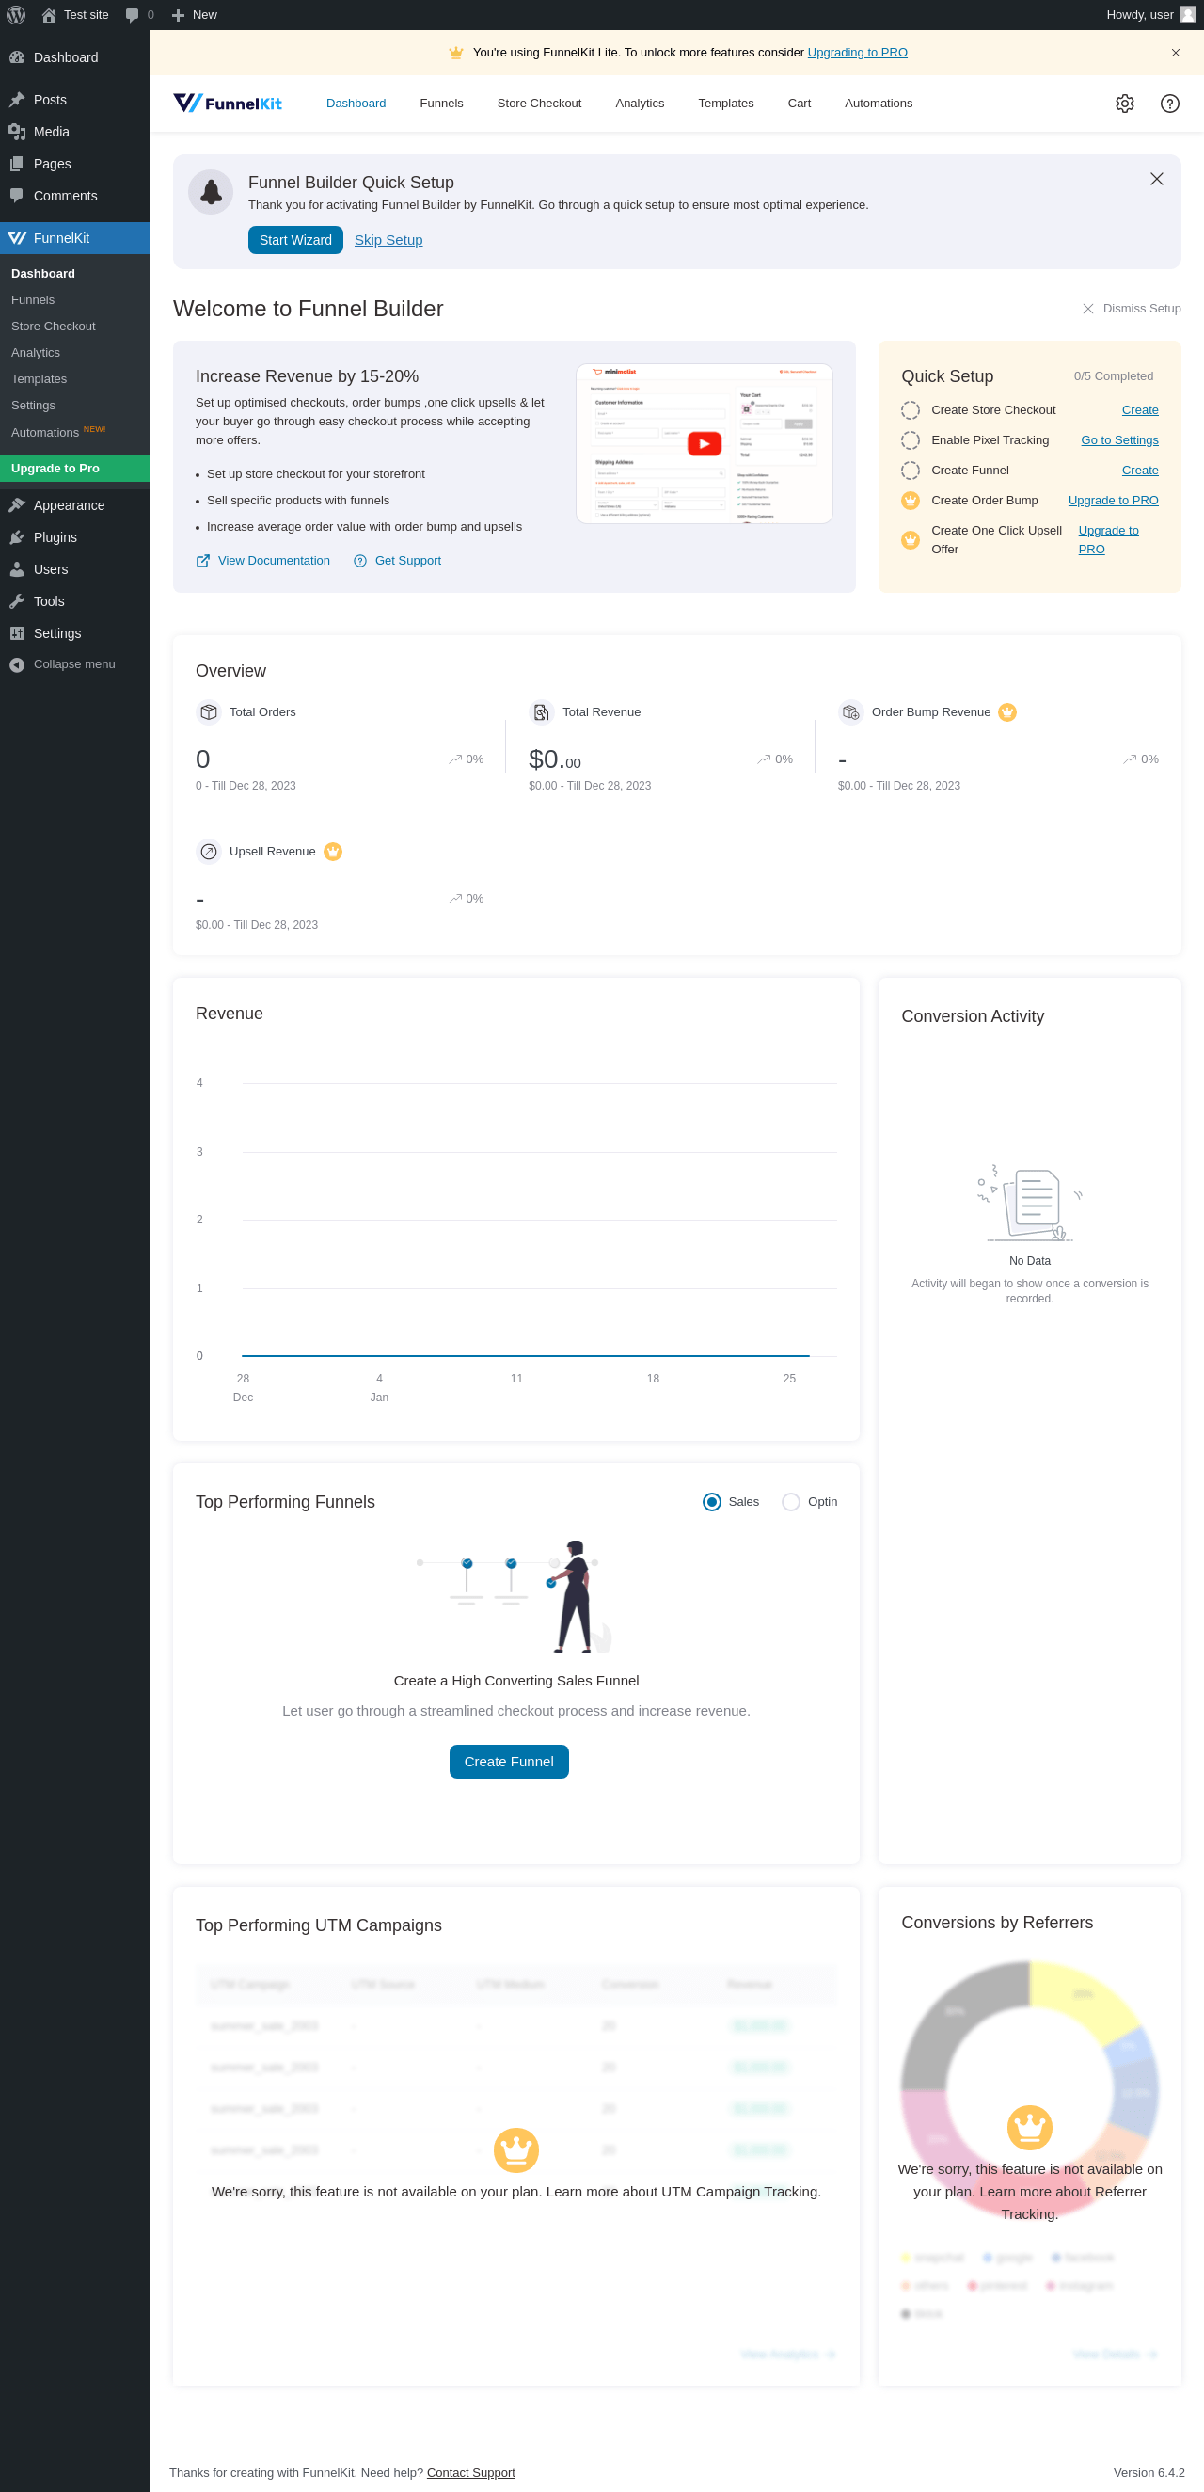Switch to the Analytics tab
The image size is (1204, 2492).
click(640, 104)
